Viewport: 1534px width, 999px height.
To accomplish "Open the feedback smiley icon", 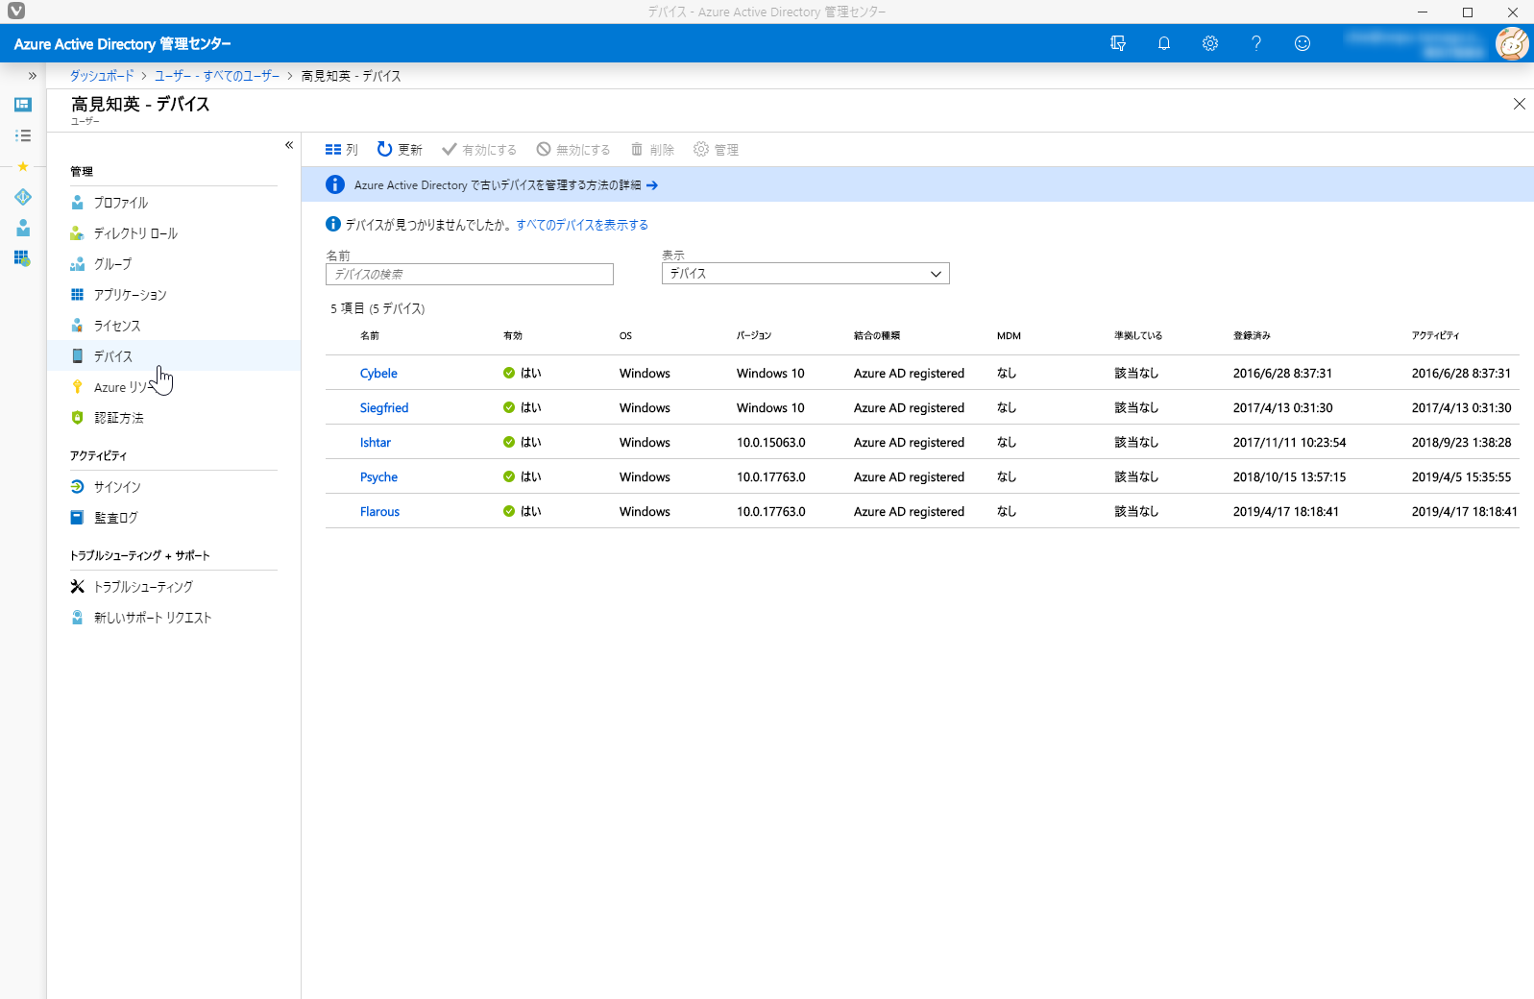I will click(1302, 43).
